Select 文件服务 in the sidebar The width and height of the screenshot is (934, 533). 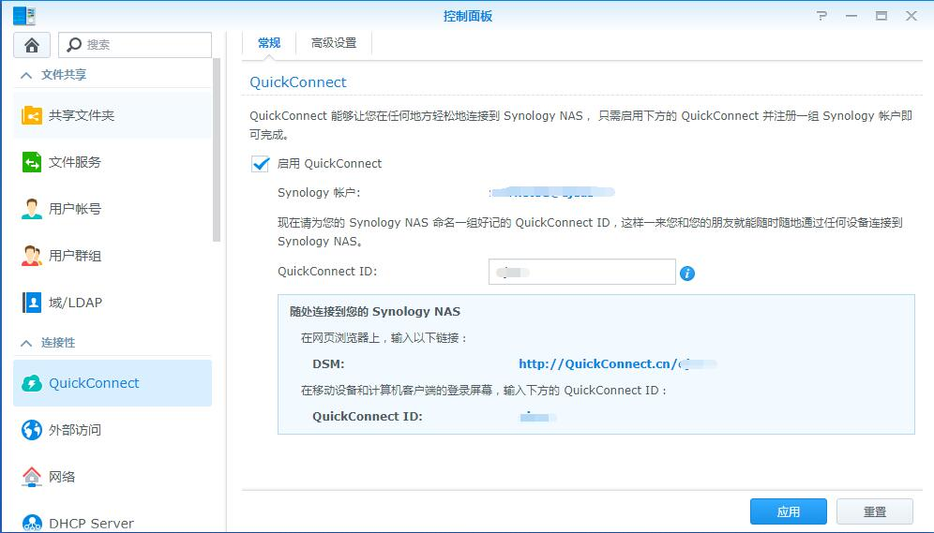[x=113, y=162]
